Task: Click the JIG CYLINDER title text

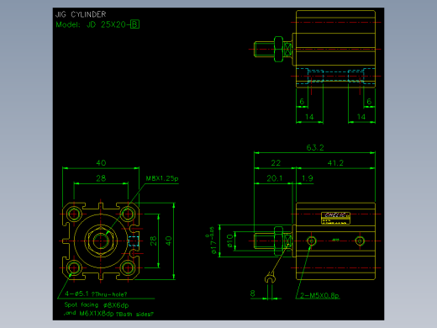Action: click(x=81, y=14)
